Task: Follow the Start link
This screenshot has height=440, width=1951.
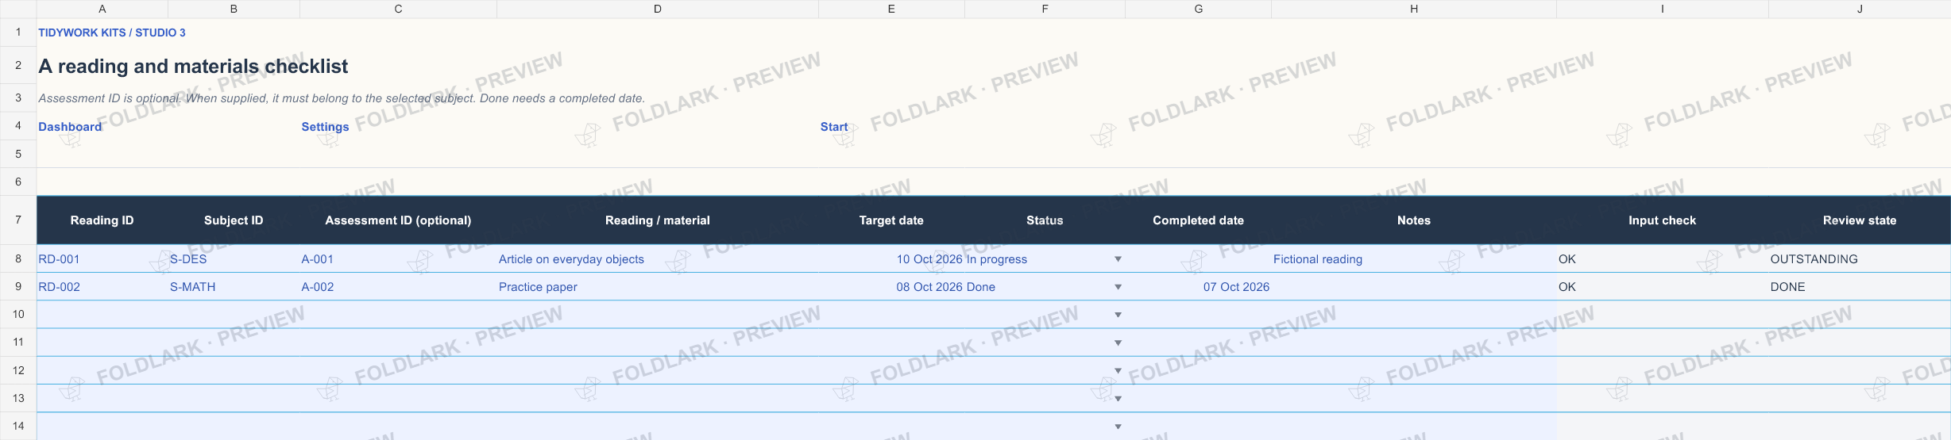Action: tap(834, 127)
